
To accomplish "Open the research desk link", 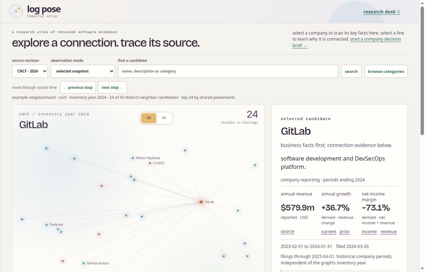I will (381, 12).
